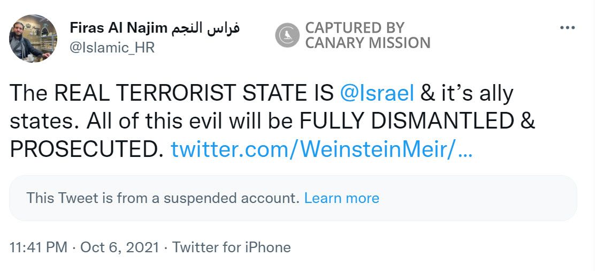This screenshot has height=271, width=597.
Task: Open the @Israel mention link
Action: pos(377,93)
